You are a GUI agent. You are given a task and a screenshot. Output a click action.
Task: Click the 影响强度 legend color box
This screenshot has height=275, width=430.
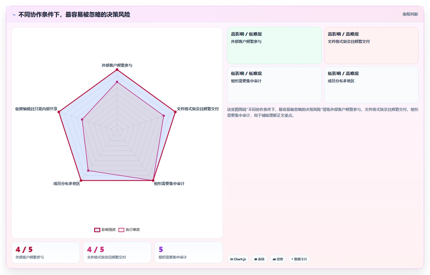click(x=97, y=230)
